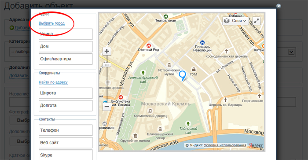308x160 pixels.
Task: Click Добавить link under Дополнительно in background
Action: point(18,75)
